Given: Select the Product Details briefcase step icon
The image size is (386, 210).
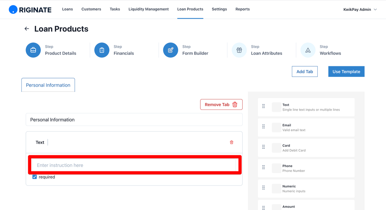Looking at the screenshot, I should [33, 50].
